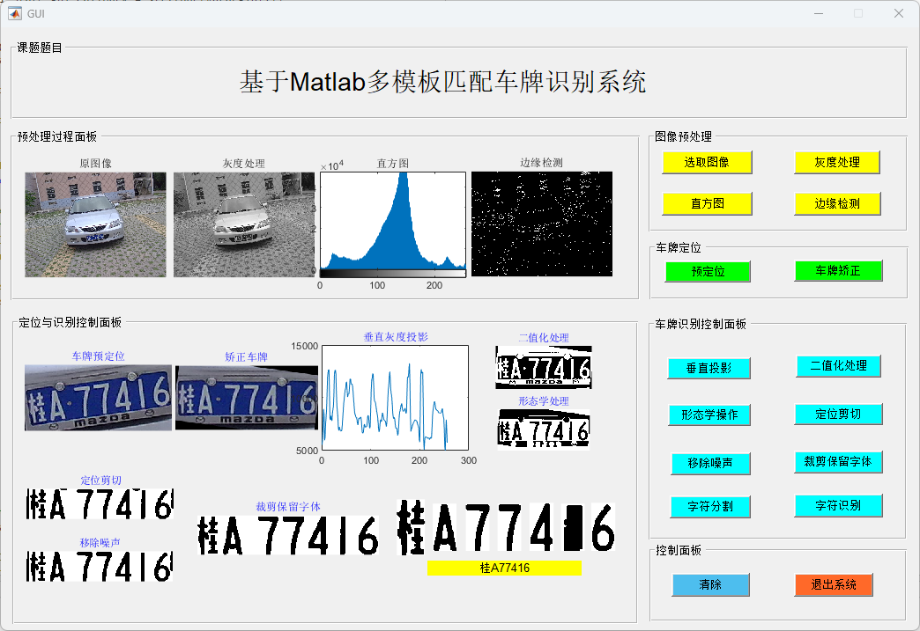
Task: Click the green 预定位 button
Action: click(x=708, y=271)
